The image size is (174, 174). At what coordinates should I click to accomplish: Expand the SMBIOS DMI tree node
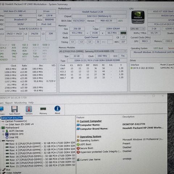(3, 134)
